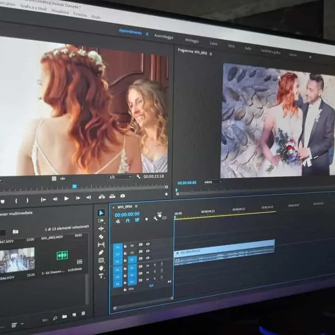The width and height of the screenshot is (335, 335).
Task: Mute audio track A1
Action: tap(148, 266)
